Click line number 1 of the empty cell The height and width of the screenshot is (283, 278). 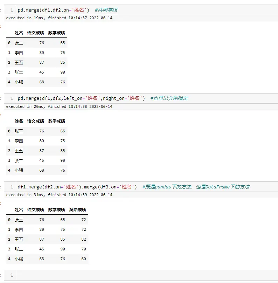pyautogui.click(x=12, y=275)
